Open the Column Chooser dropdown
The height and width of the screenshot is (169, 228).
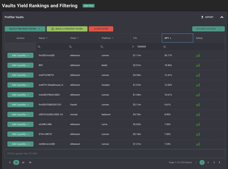208,29
